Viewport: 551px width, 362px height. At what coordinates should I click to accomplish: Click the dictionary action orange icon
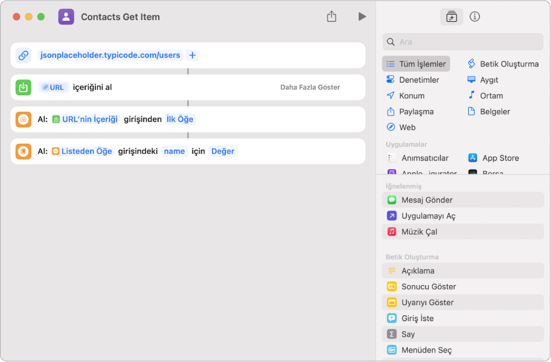coord(24,151)
